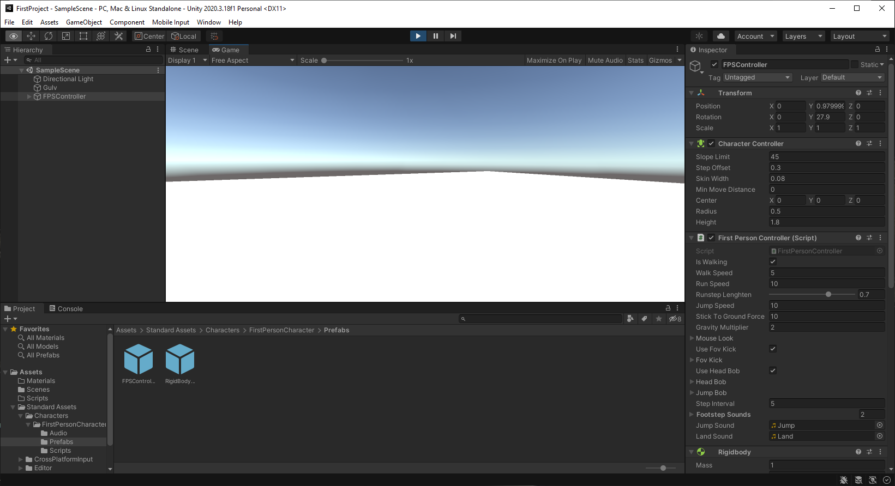Expand the Head Bob settings
Viewport: 895px width, 486px height.
[x=692, y=381]
